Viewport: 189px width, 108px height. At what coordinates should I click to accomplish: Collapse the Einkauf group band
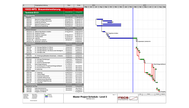(53, 28)
